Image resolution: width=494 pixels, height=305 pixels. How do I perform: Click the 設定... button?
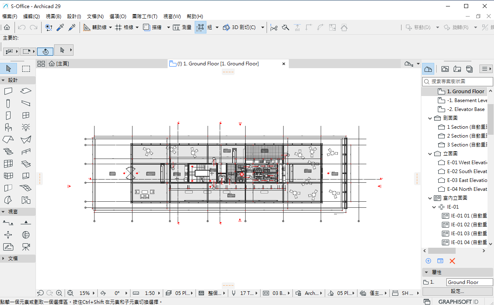coord(457,291)
